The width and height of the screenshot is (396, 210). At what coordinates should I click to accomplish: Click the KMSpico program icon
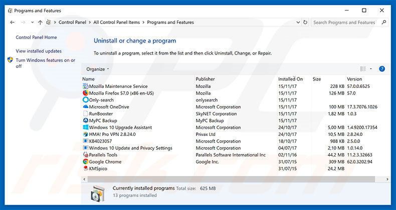85,169
